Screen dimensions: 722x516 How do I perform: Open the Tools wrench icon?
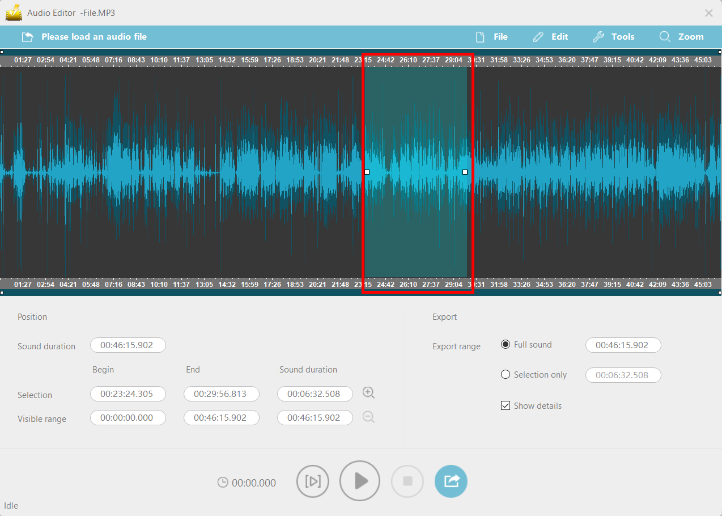tap(598, 36)
